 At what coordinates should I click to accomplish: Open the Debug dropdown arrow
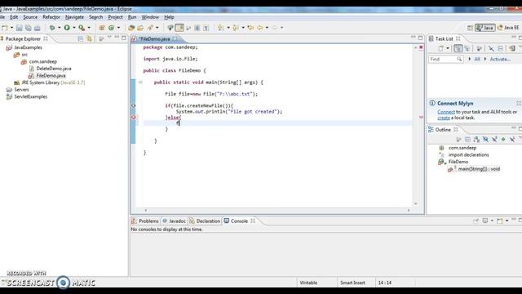(x=60, y=28)
